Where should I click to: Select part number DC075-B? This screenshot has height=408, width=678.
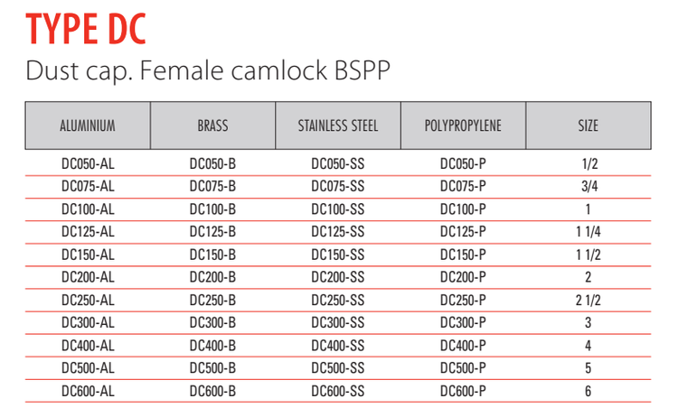(212, 187)
